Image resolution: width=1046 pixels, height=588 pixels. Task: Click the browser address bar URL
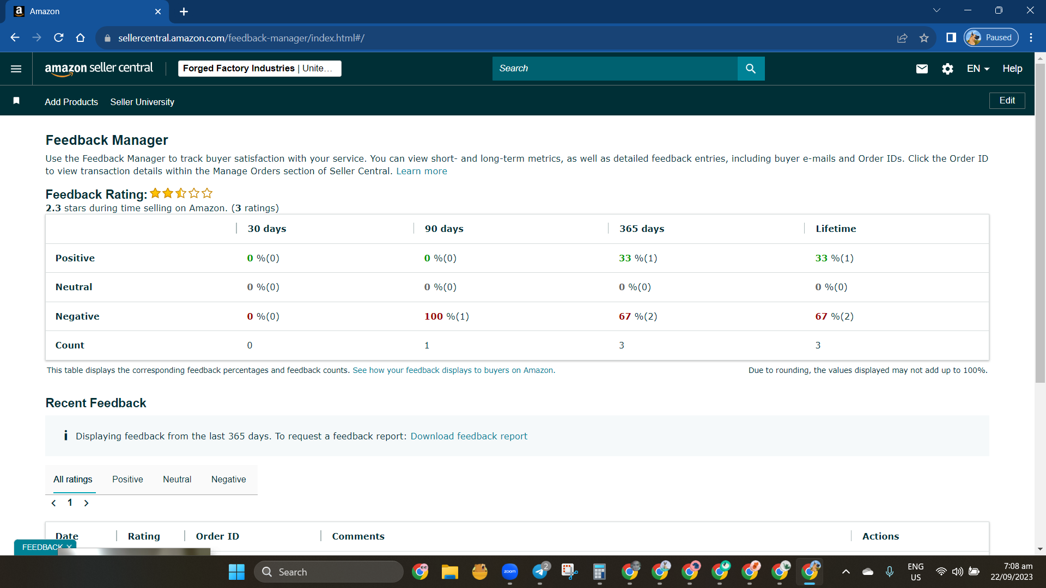(x=241, y=38)
